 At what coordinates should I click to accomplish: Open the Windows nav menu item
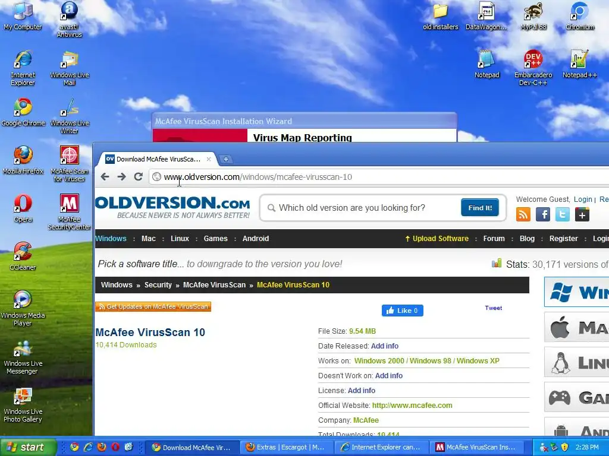click(x=111, y=239)
